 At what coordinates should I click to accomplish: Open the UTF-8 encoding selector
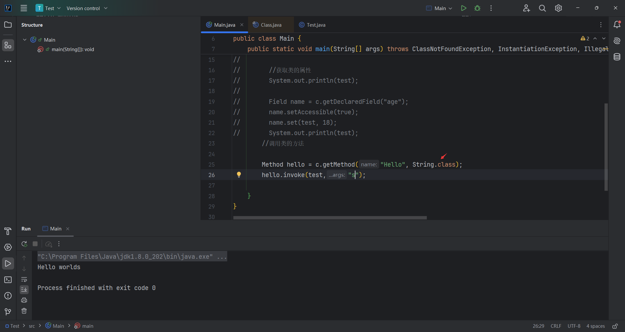click(574, 326)
